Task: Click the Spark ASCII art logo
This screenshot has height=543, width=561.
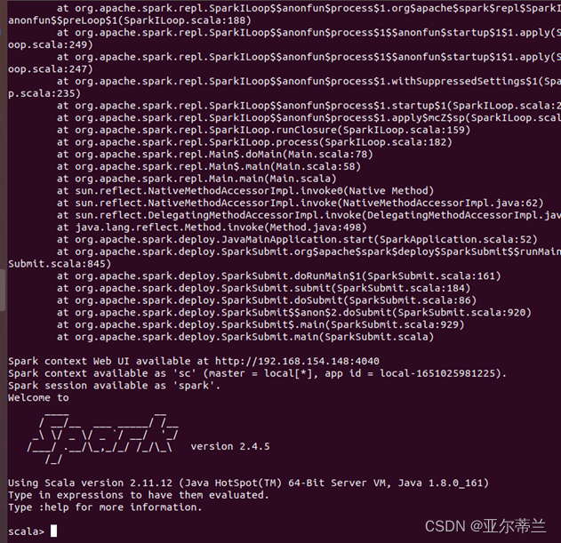Action: (x=103, y=438)
